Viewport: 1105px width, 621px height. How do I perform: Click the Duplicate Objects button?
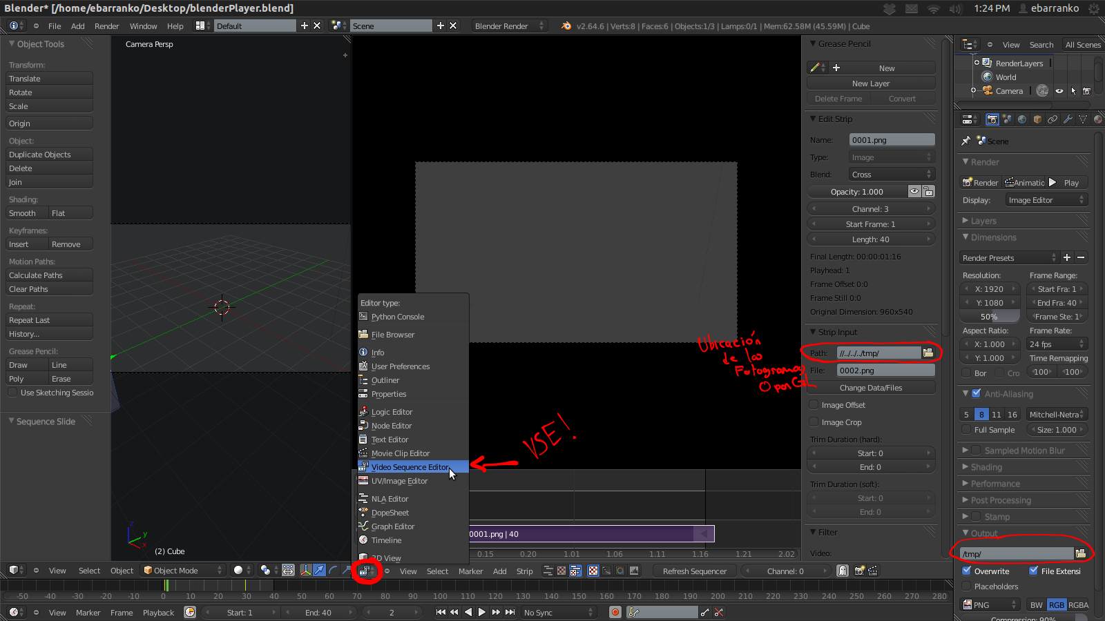click(49, 155)
